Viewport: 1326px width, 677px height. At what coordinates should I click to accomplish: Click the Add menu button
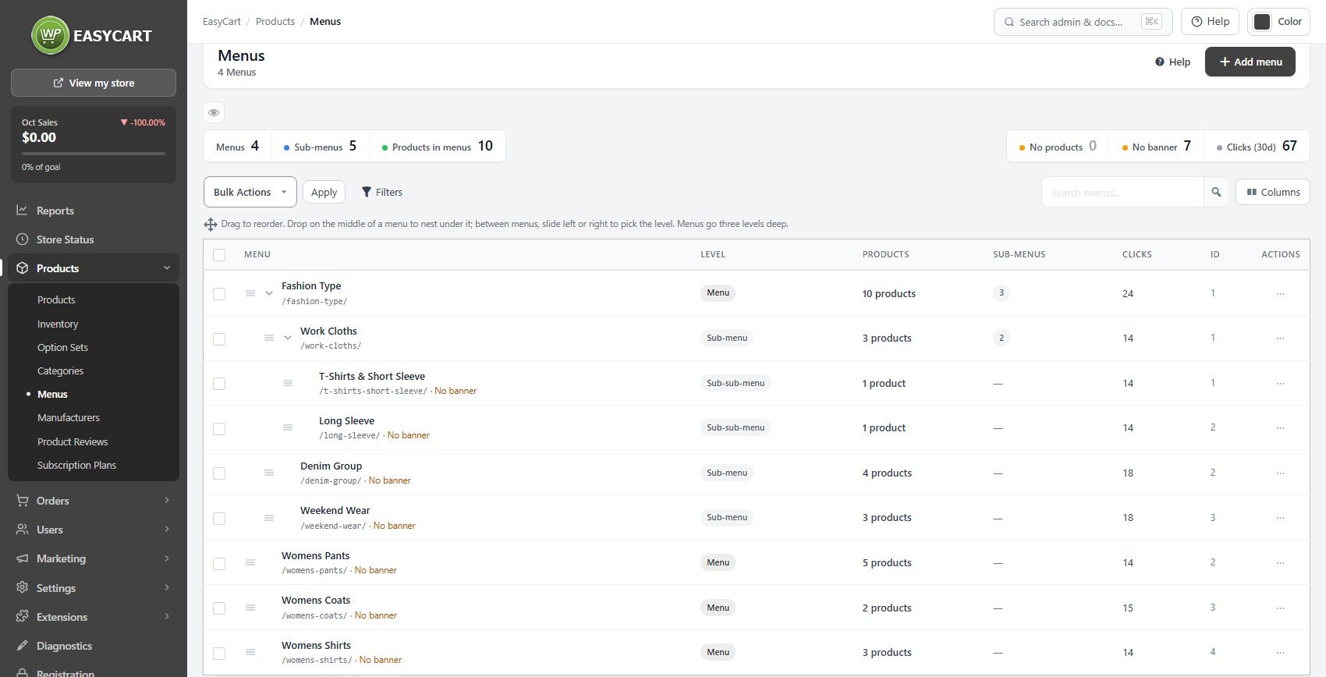tap(1250, 62)
